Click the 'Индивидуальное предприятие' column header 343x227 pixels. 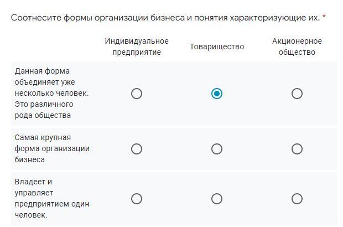click(137, 47)
